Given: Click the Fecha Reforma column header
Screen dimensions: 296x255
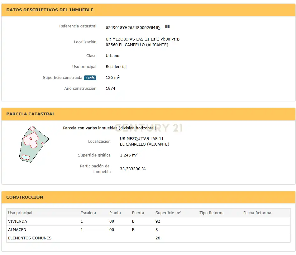Looking at the screenshot, I should tap(257, 213).
